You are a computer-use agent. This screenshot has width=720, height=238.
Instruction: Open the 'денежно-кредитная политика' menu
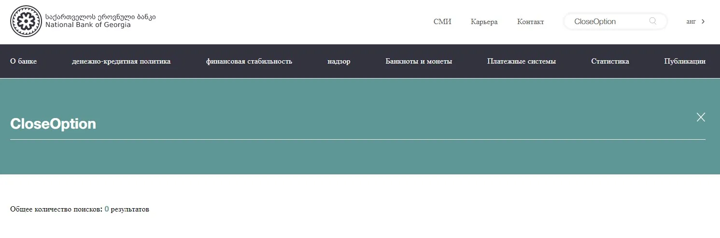121,61
